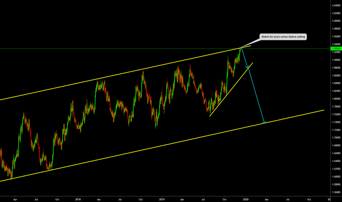This screenshot has width=342, height=202.
Task: Select the short steep yellow trendline
Action: coord(231,90)
